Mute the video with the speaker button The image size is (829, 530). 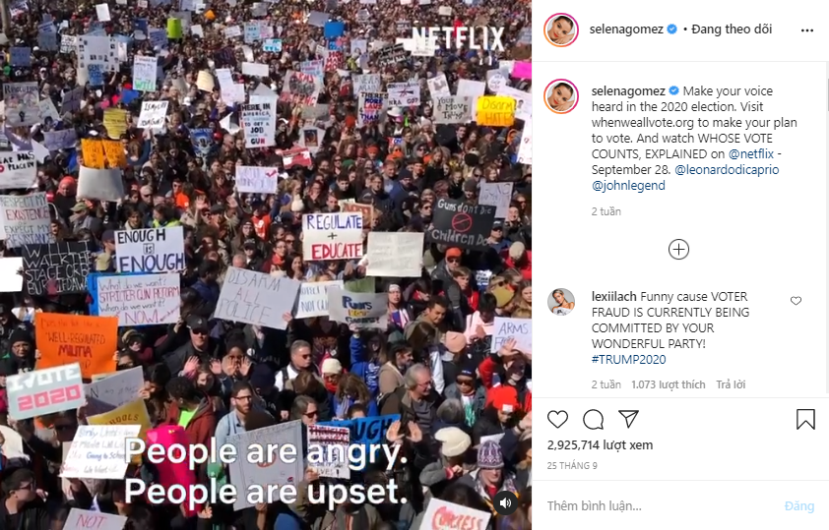point(505,502)
